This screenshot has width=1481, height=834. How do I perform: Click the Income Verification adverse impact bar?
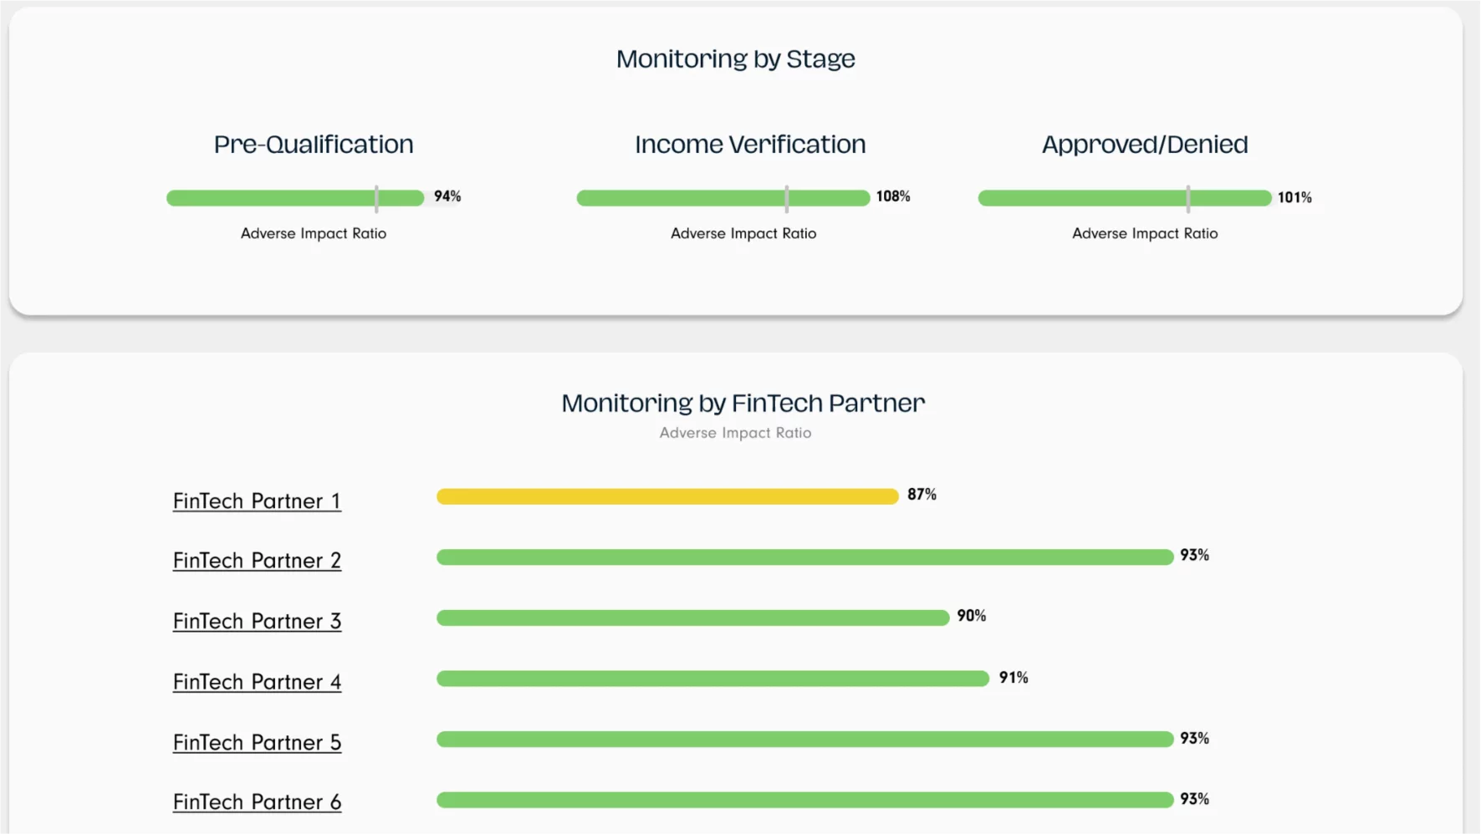(723, 198)
